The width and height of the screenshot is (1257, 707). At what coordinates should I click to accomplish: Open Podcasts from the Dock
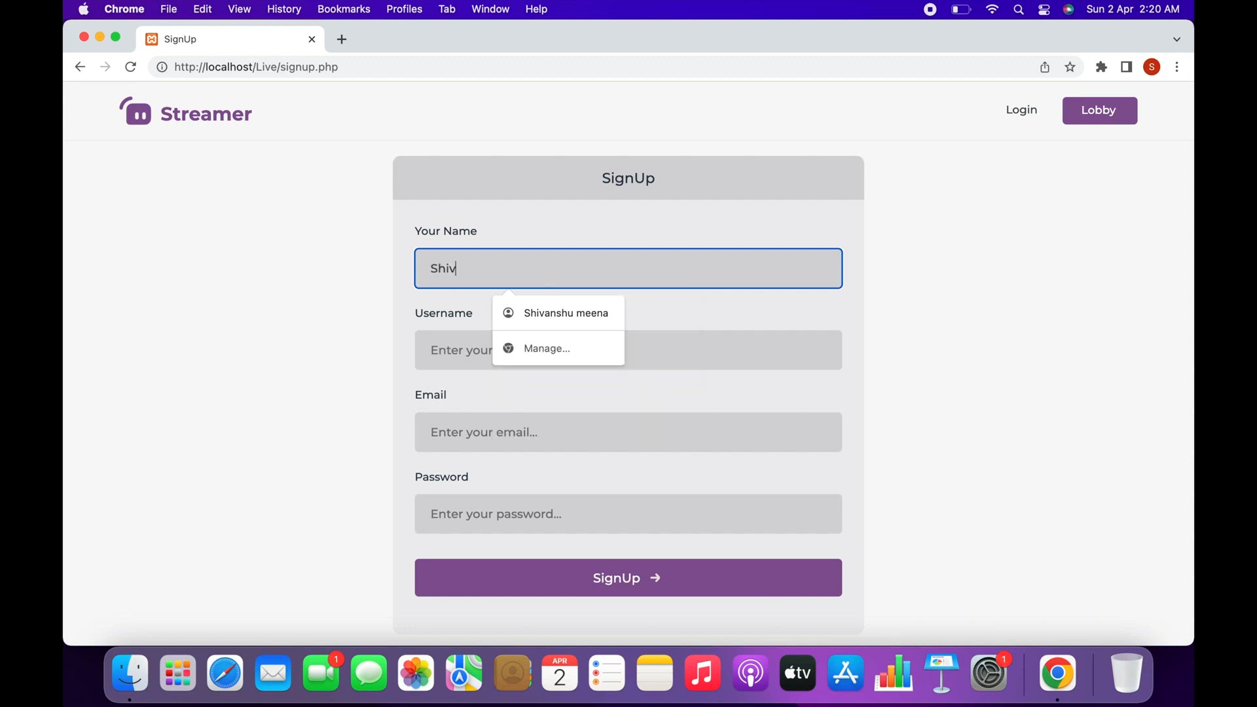tap(750, 673)
